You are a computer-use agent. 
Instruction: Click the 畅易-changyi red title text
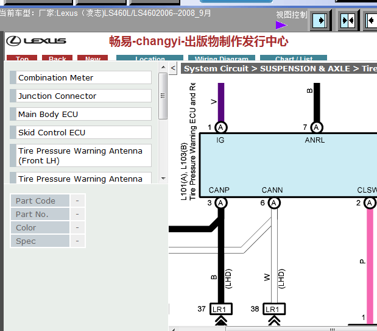(199, 41)
